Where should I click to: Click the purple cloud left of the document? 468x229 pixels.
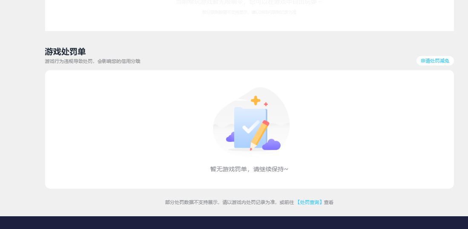(x=230, y=137)
